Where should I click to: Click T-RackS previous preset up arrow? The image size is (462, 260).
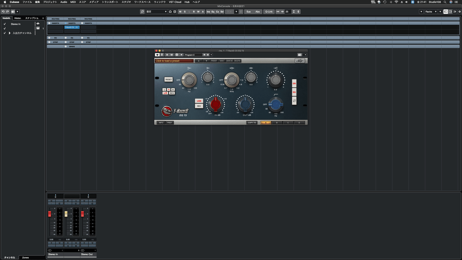[x=198, y=61]
